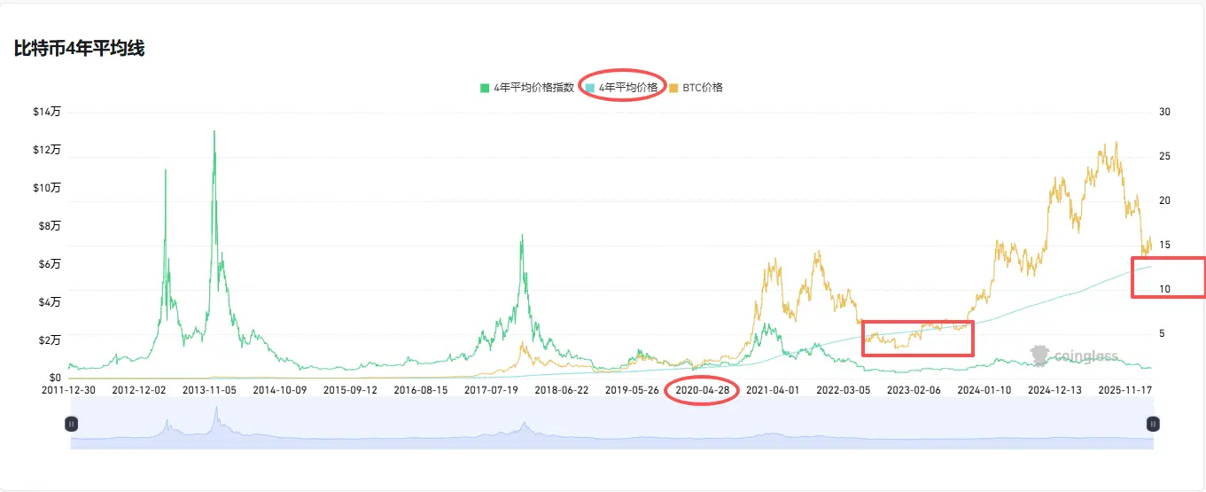Viewport: 1206px width, 492px height.
Task: Grab the left range slider handle
Action: point(71,424)
